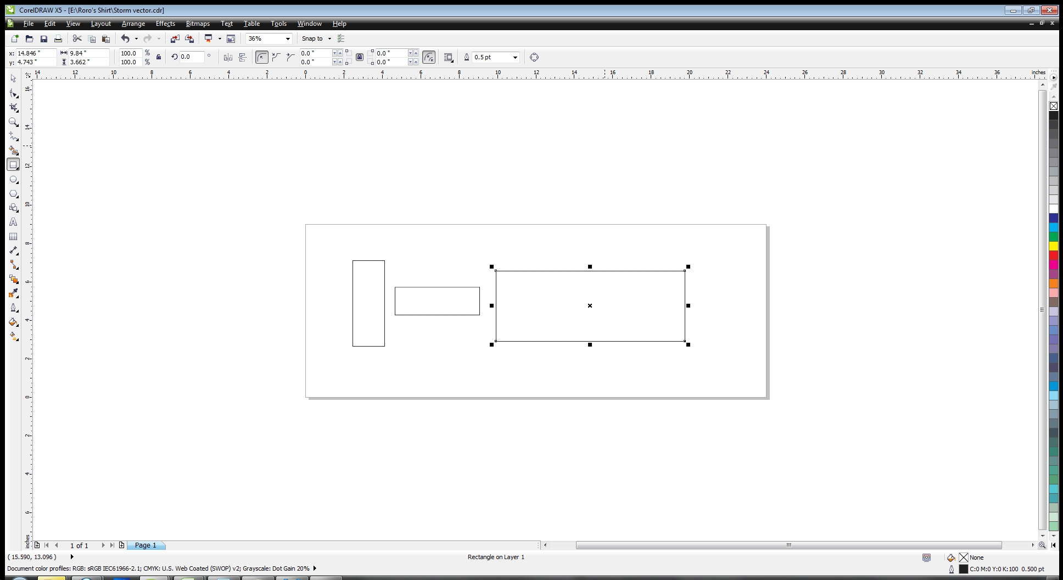1063x580 pixels.
Task: Select the Smart Fill tool
Action: click(13, 150)
